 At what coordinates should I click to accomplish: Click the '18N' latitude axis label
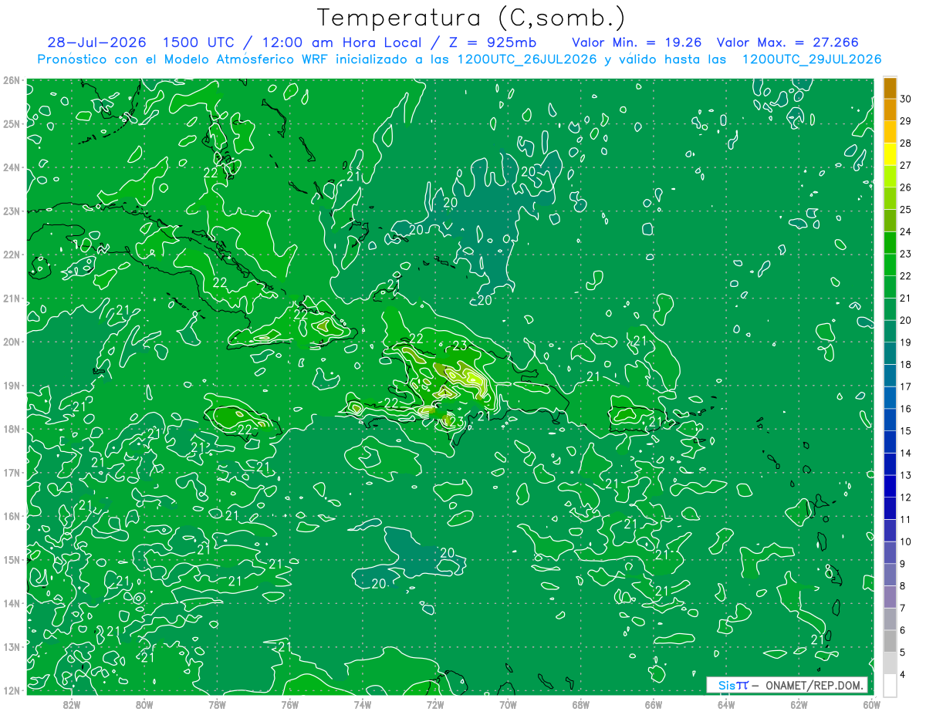tap(11, 429)
